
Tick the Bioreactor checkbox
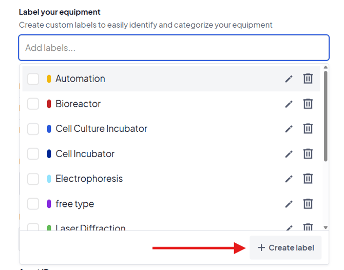[x=33, y=104]
